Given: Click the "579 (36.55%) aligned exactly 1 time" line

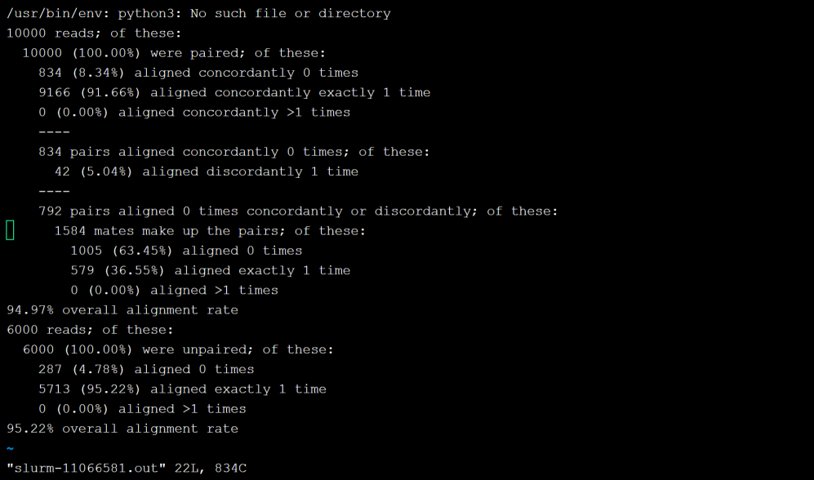Looking at the screenshot, I should (211, 270).
